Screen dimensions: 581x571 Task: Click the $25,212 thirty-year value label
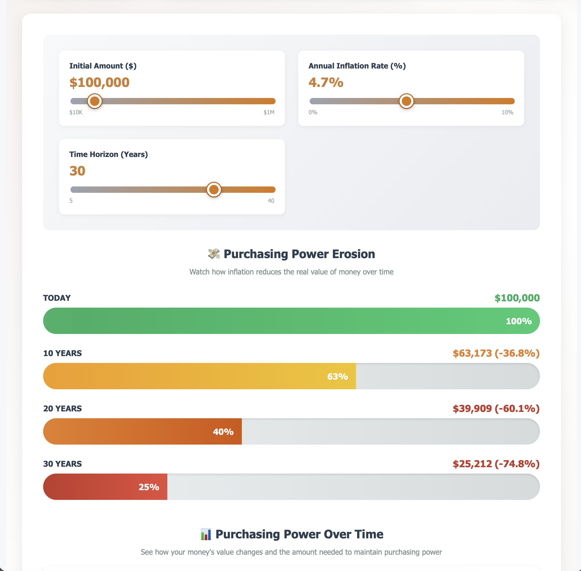496,464
